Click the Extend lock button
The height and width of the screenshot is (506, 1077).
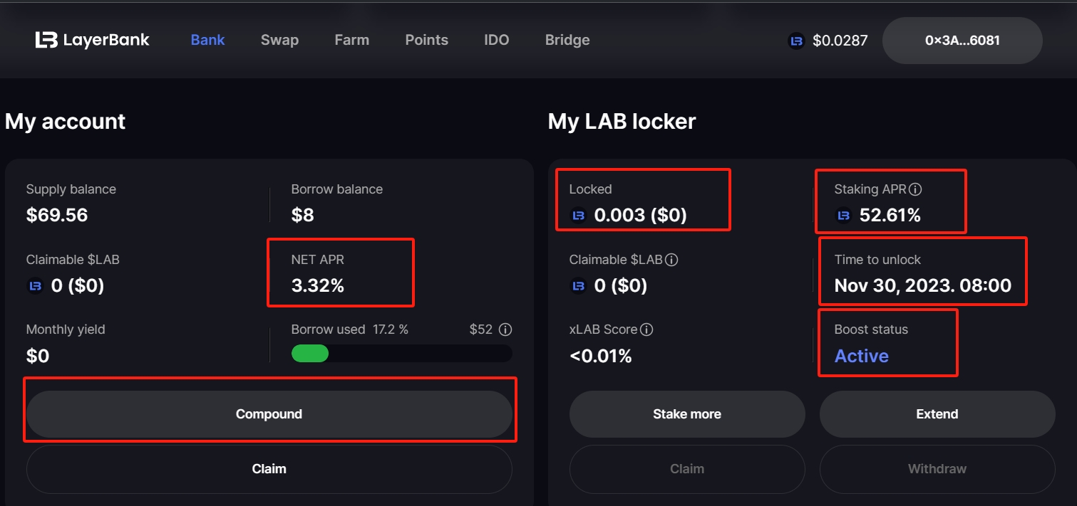pyautogui.click(x=937, y=414)
